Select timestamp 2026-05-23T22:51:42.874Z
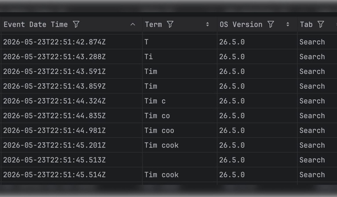This screenshot has width=337, height=197. tap(54, 42)
